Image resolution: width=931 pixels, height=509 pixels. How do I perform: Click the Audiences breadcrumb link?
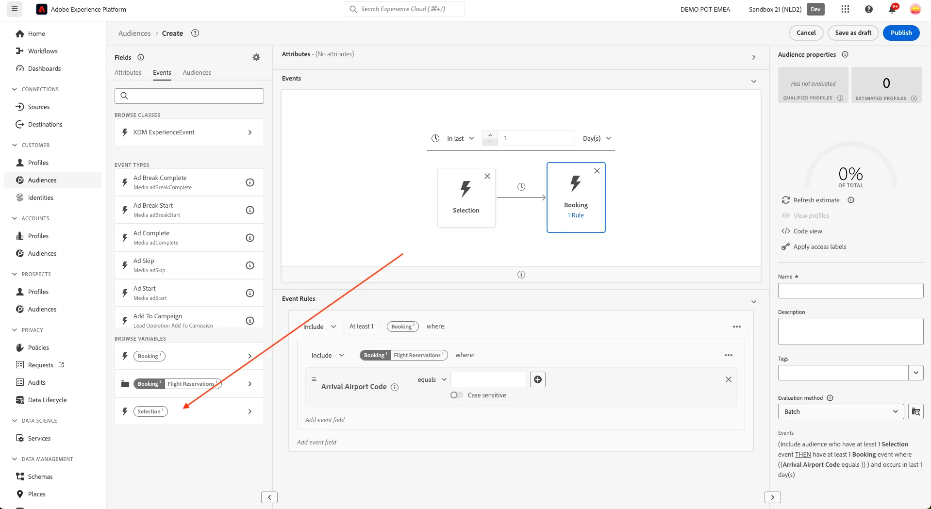(134, 33)
